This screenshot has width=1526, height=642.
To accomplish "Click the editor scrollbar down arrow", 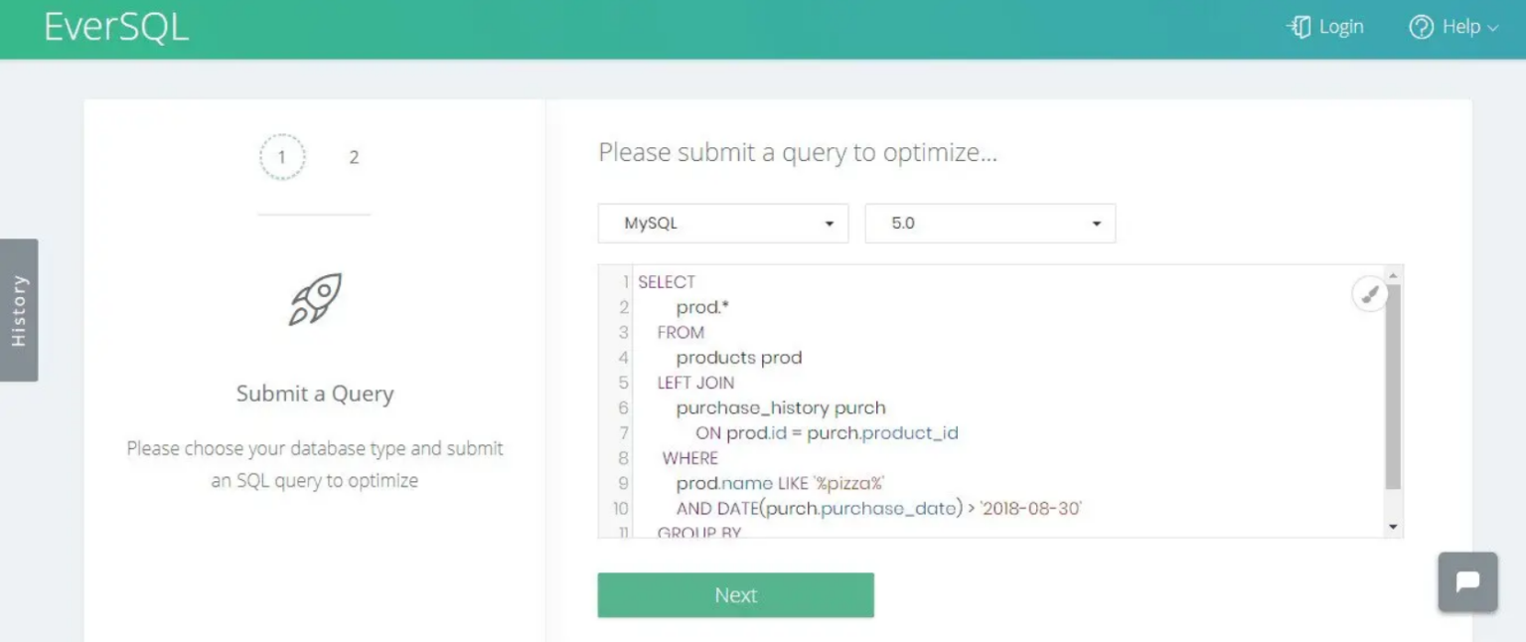I will [1394, 528].
